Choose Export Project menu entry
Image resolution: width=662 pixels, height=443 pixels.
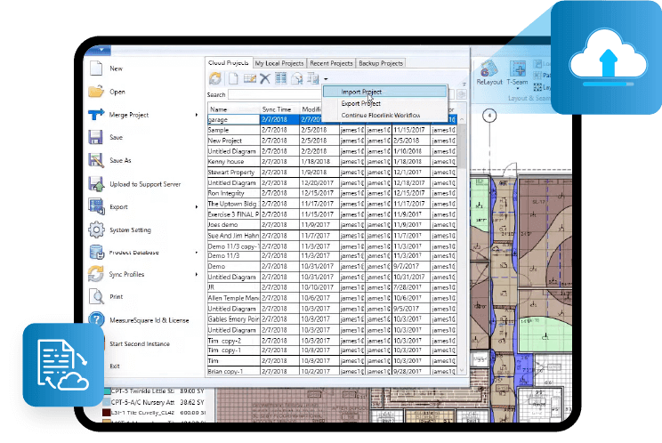pos(361,103)
